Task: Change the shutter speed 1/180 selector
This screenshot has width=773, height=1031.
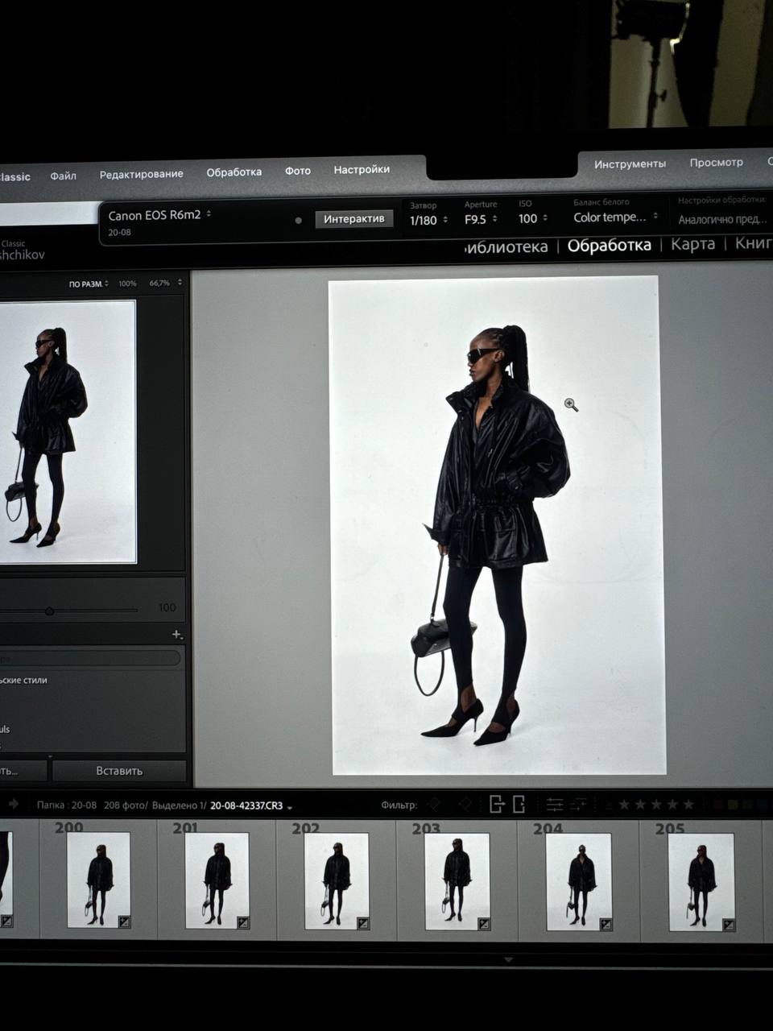Action: point(428,220)
